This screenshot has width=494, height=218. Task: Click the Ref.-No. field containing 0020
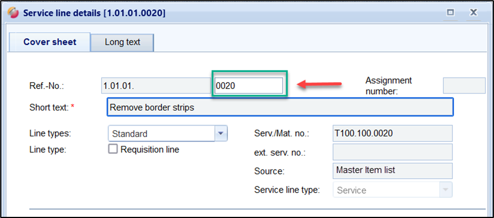pos(249,86)
